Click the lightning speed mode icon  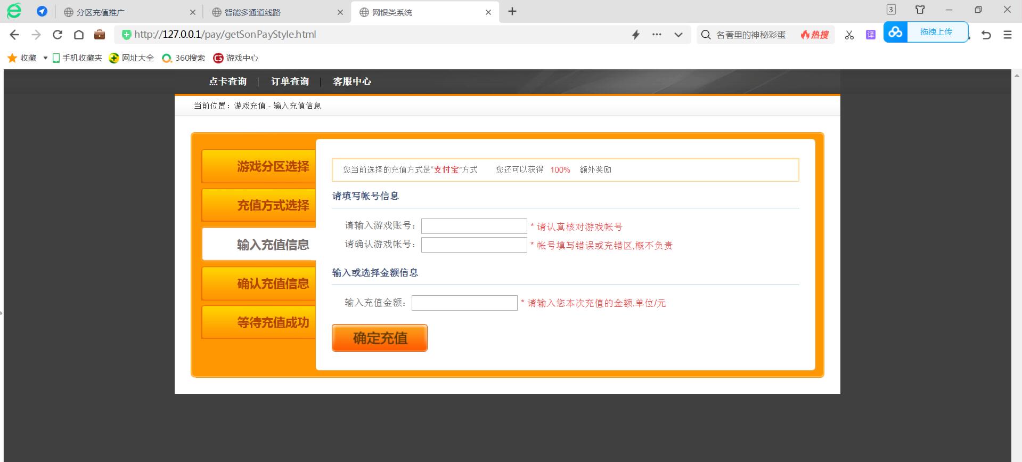[x=635, y=35]
